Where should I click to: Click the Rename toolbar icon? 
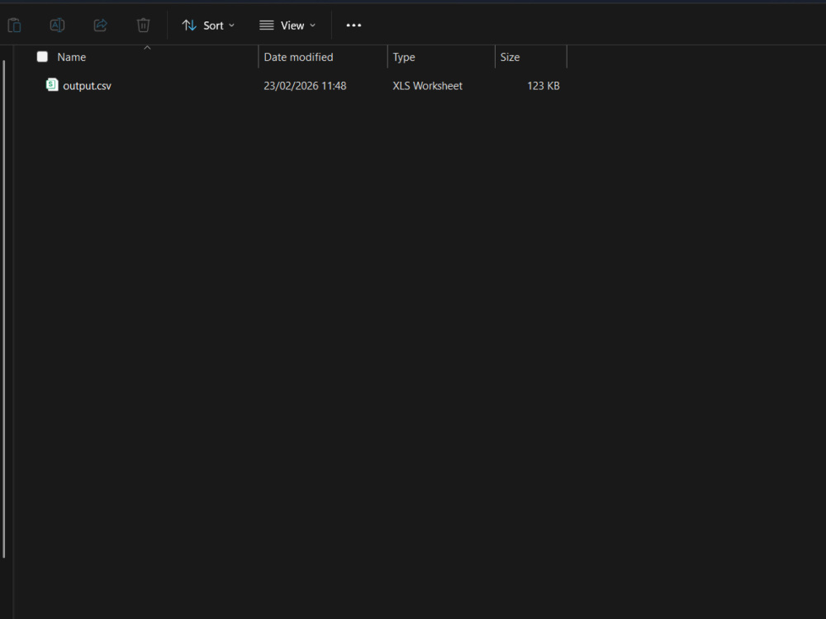[x=57, y=26]
